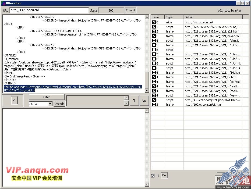Check the lzz frame row checkbox
Viewport: 251px width, 189px height.
[x=154, y=45]
